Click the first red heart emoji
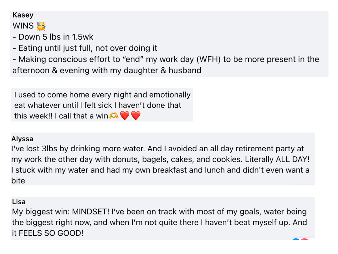 click(x=125, y=116)
